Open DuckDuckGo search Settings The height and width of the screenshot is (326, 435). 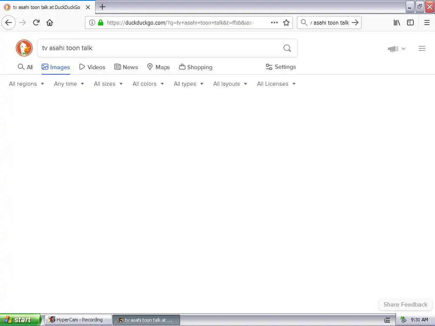[x=281, y=67]
